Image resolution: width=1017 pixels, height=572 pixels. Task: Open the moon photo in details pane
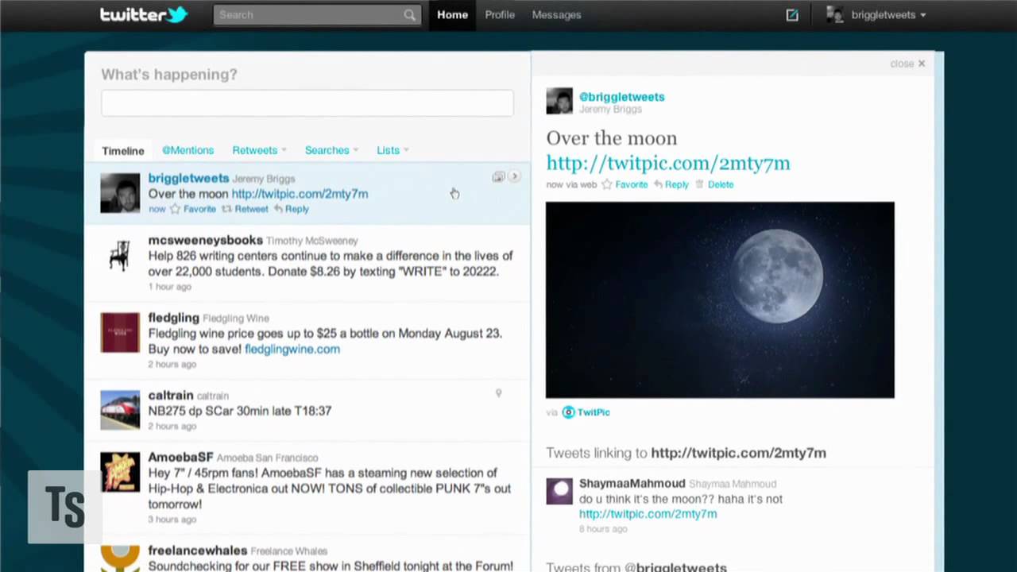point(720,300)
